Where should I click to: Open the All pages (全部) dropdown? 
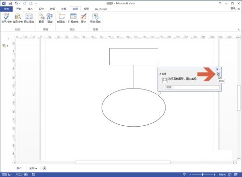click(33, 168)
